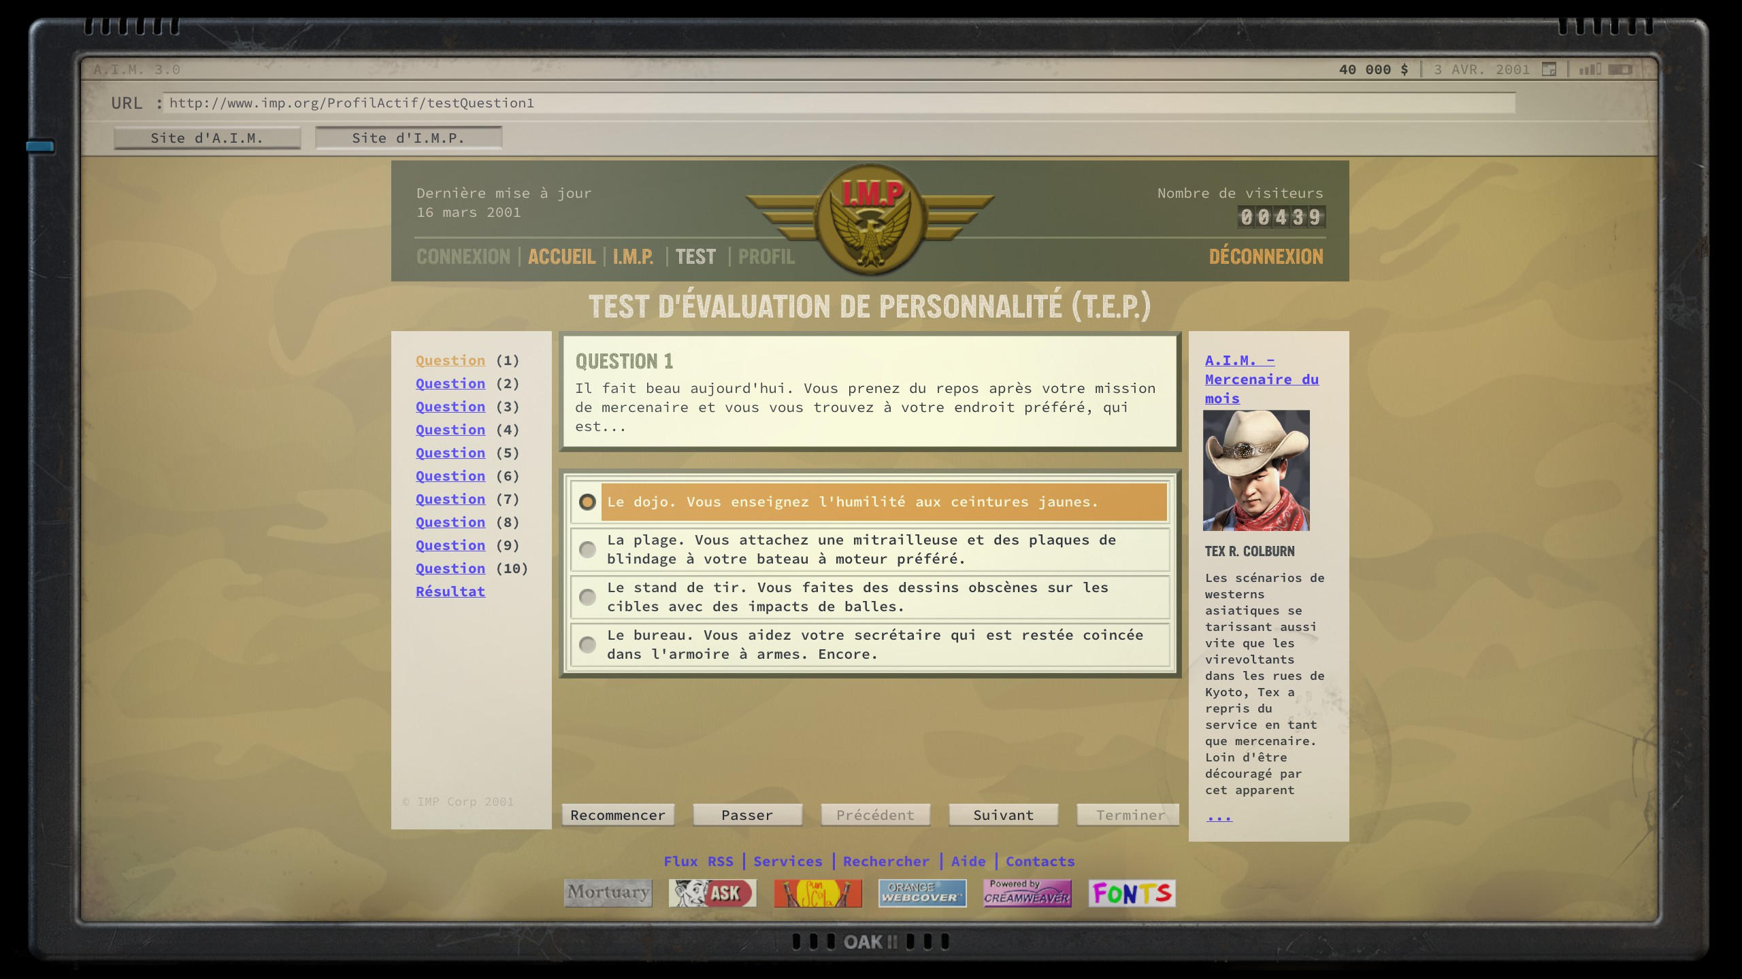Click the I.M.P. eagle emblem logo

[870, 219]
